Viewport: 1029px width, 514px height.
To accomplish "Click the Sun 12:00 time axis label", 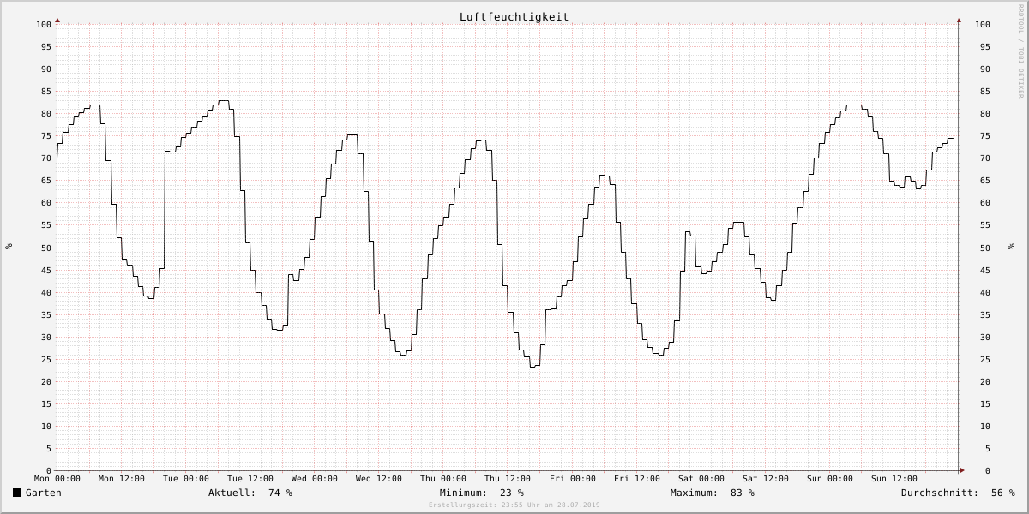I will (894, 479).
